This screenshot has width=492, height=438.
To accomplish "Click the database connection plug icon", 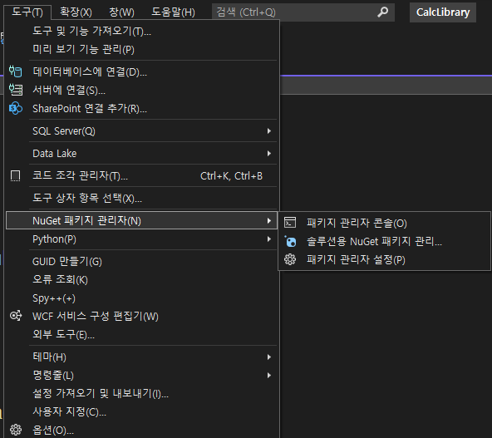I will click(x=15, y=71).
